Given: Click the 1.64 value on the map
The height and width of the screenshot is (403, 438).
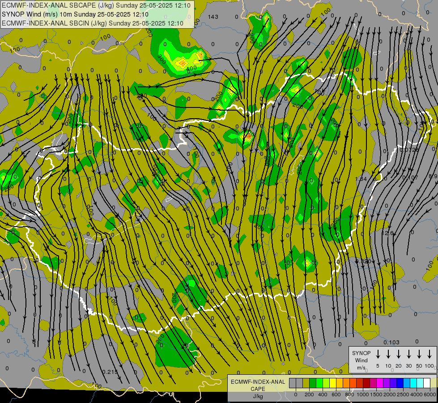Looking at the screenshot, I should (361, 179).
